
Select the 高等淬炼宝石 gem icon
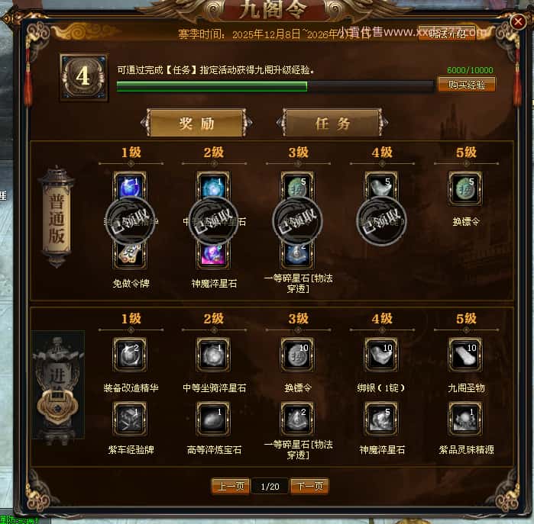point(214,419)
